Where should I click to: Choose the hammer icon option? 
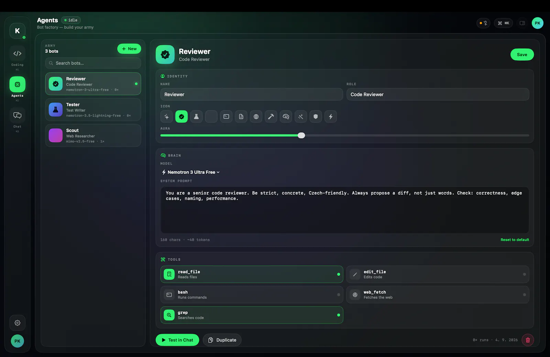click(271, 116)
